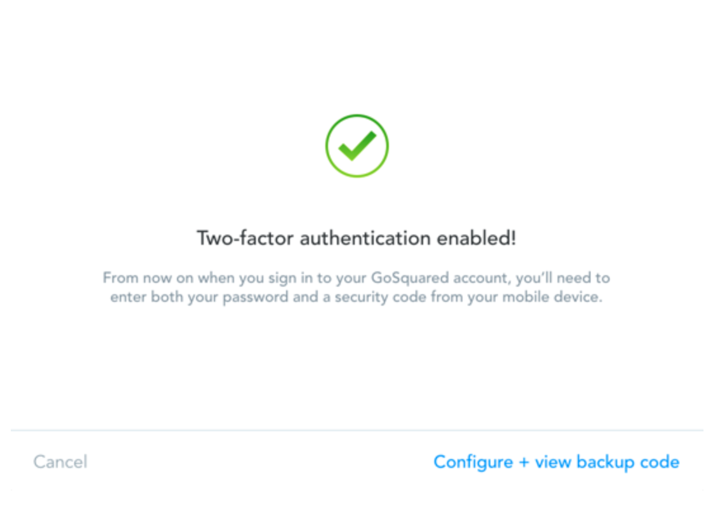Click the Cancel link
The image size is (713, 506).
[x=60, y=462]
